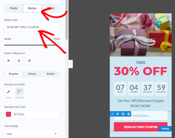The width and height of the screenshot is (175, 138).
Task: Open block settings gear icon
Action: 118,114
